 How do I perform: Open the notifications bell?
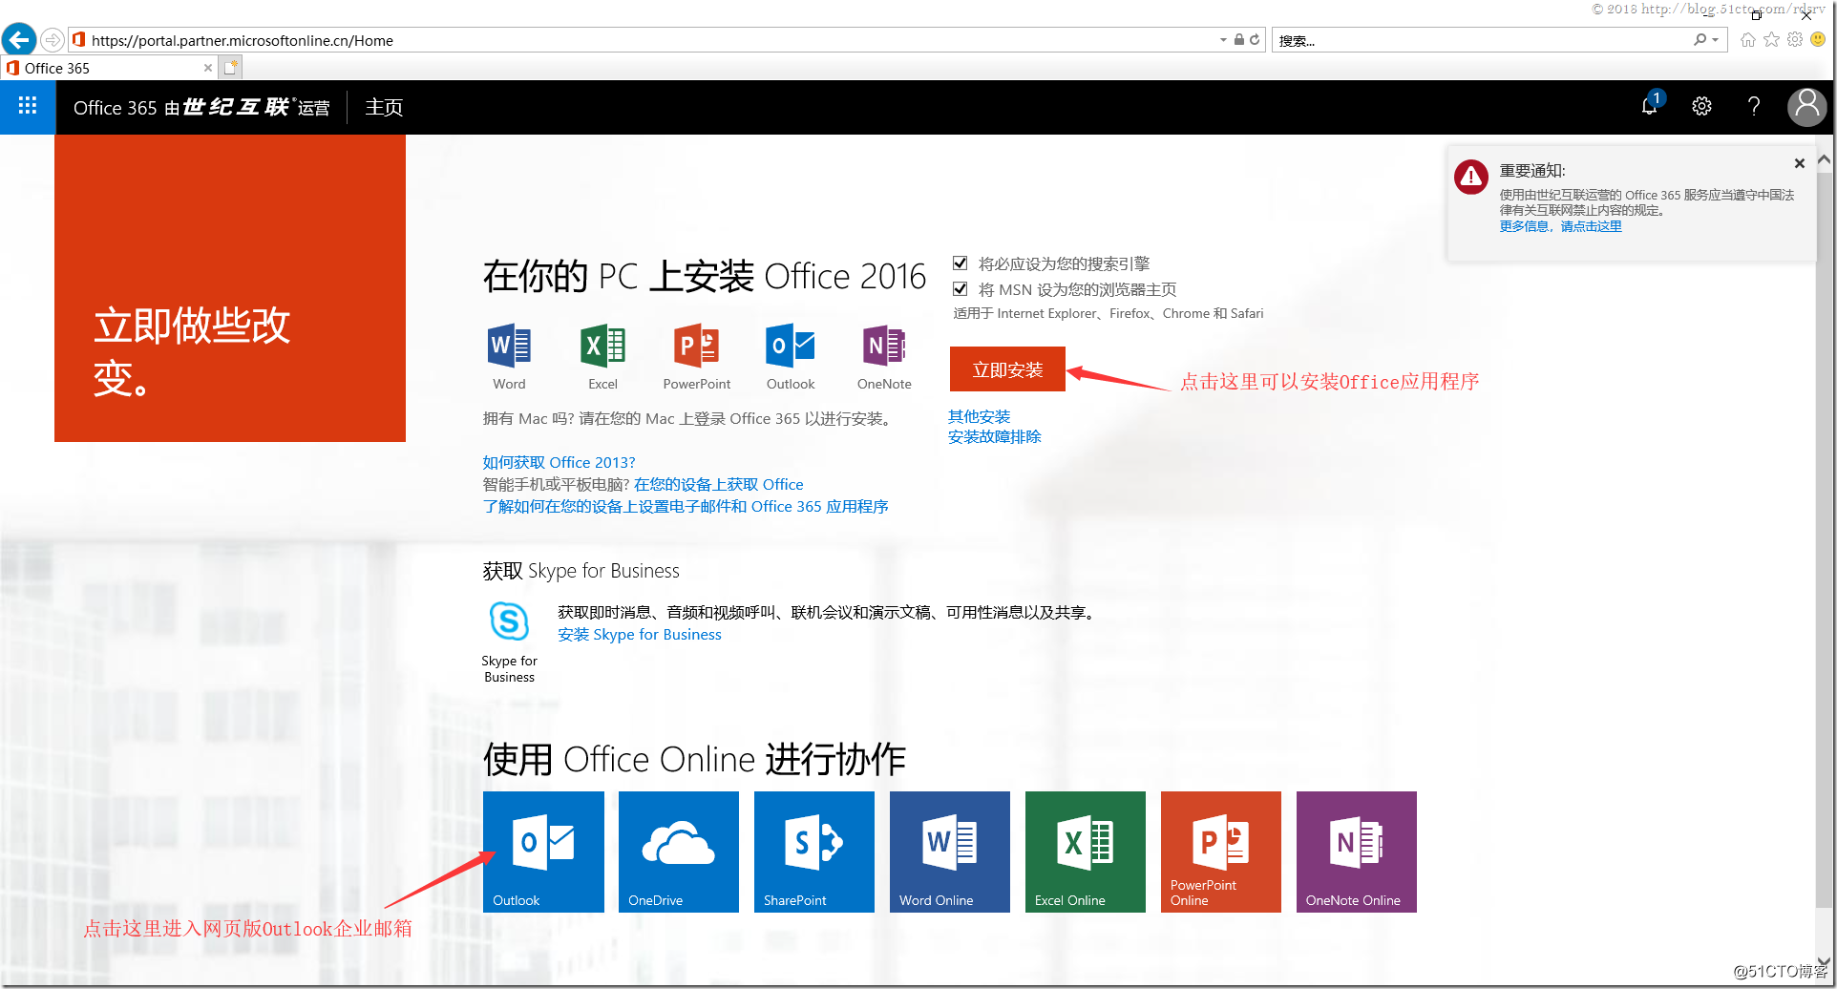coord(1650,106)
